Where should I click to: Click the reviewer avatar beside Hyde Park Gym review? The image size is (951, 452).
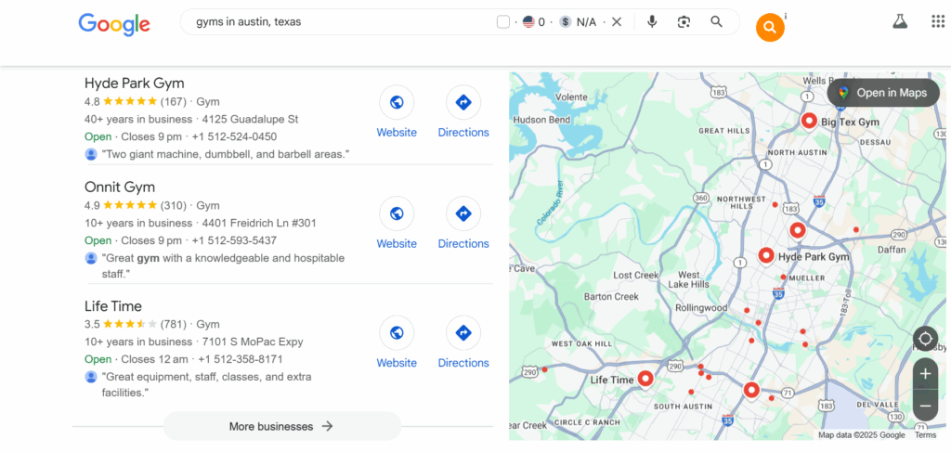point(91,154)
